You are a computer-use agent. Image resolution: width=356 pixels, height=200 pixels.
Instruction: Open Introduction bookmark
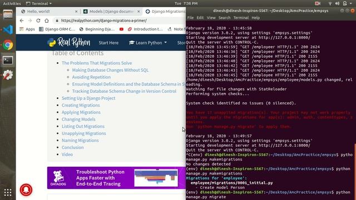(x=145, y=29)
